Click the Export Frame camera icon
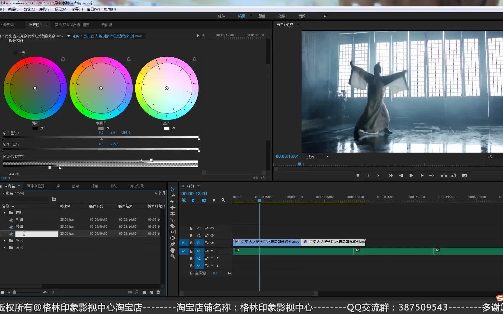This screenshot has height=314, width=503. point(465,176)
